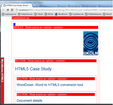Close the HTML5 Case Study tab
Image resolution: width=113 pixels, height=105 pixels.
tap(30, 5)
